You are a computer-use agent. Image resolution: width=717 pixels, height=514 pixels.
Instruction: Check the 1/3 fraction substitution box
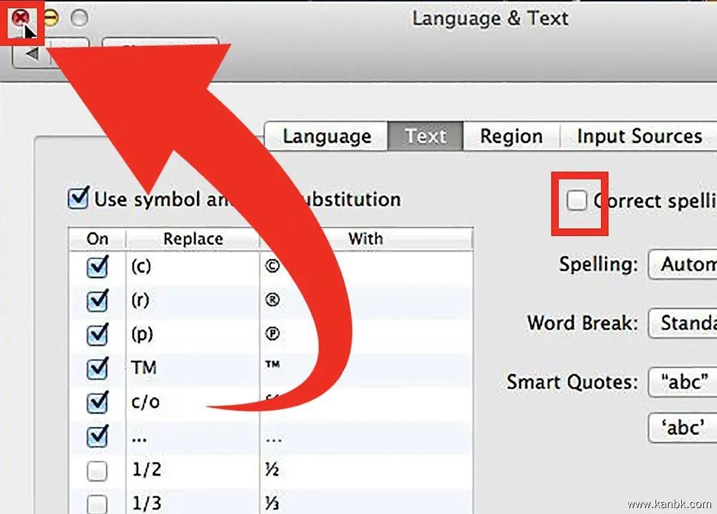pyautogui.click(x=97, y=503)
